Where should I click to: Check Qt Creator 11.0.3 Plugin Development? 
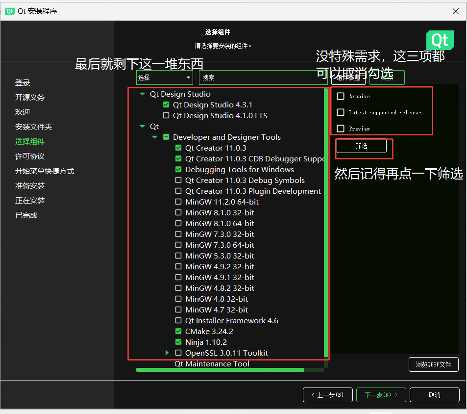tap(178, 191)
